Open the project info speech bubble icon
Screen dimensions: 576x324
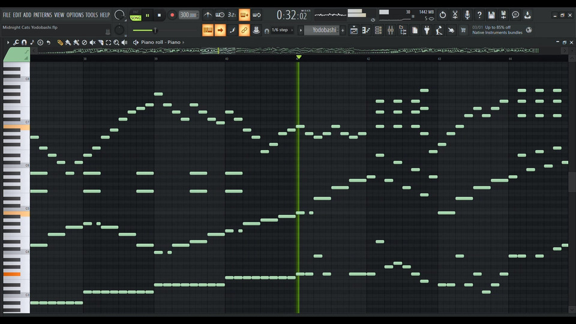pos(515,15)
